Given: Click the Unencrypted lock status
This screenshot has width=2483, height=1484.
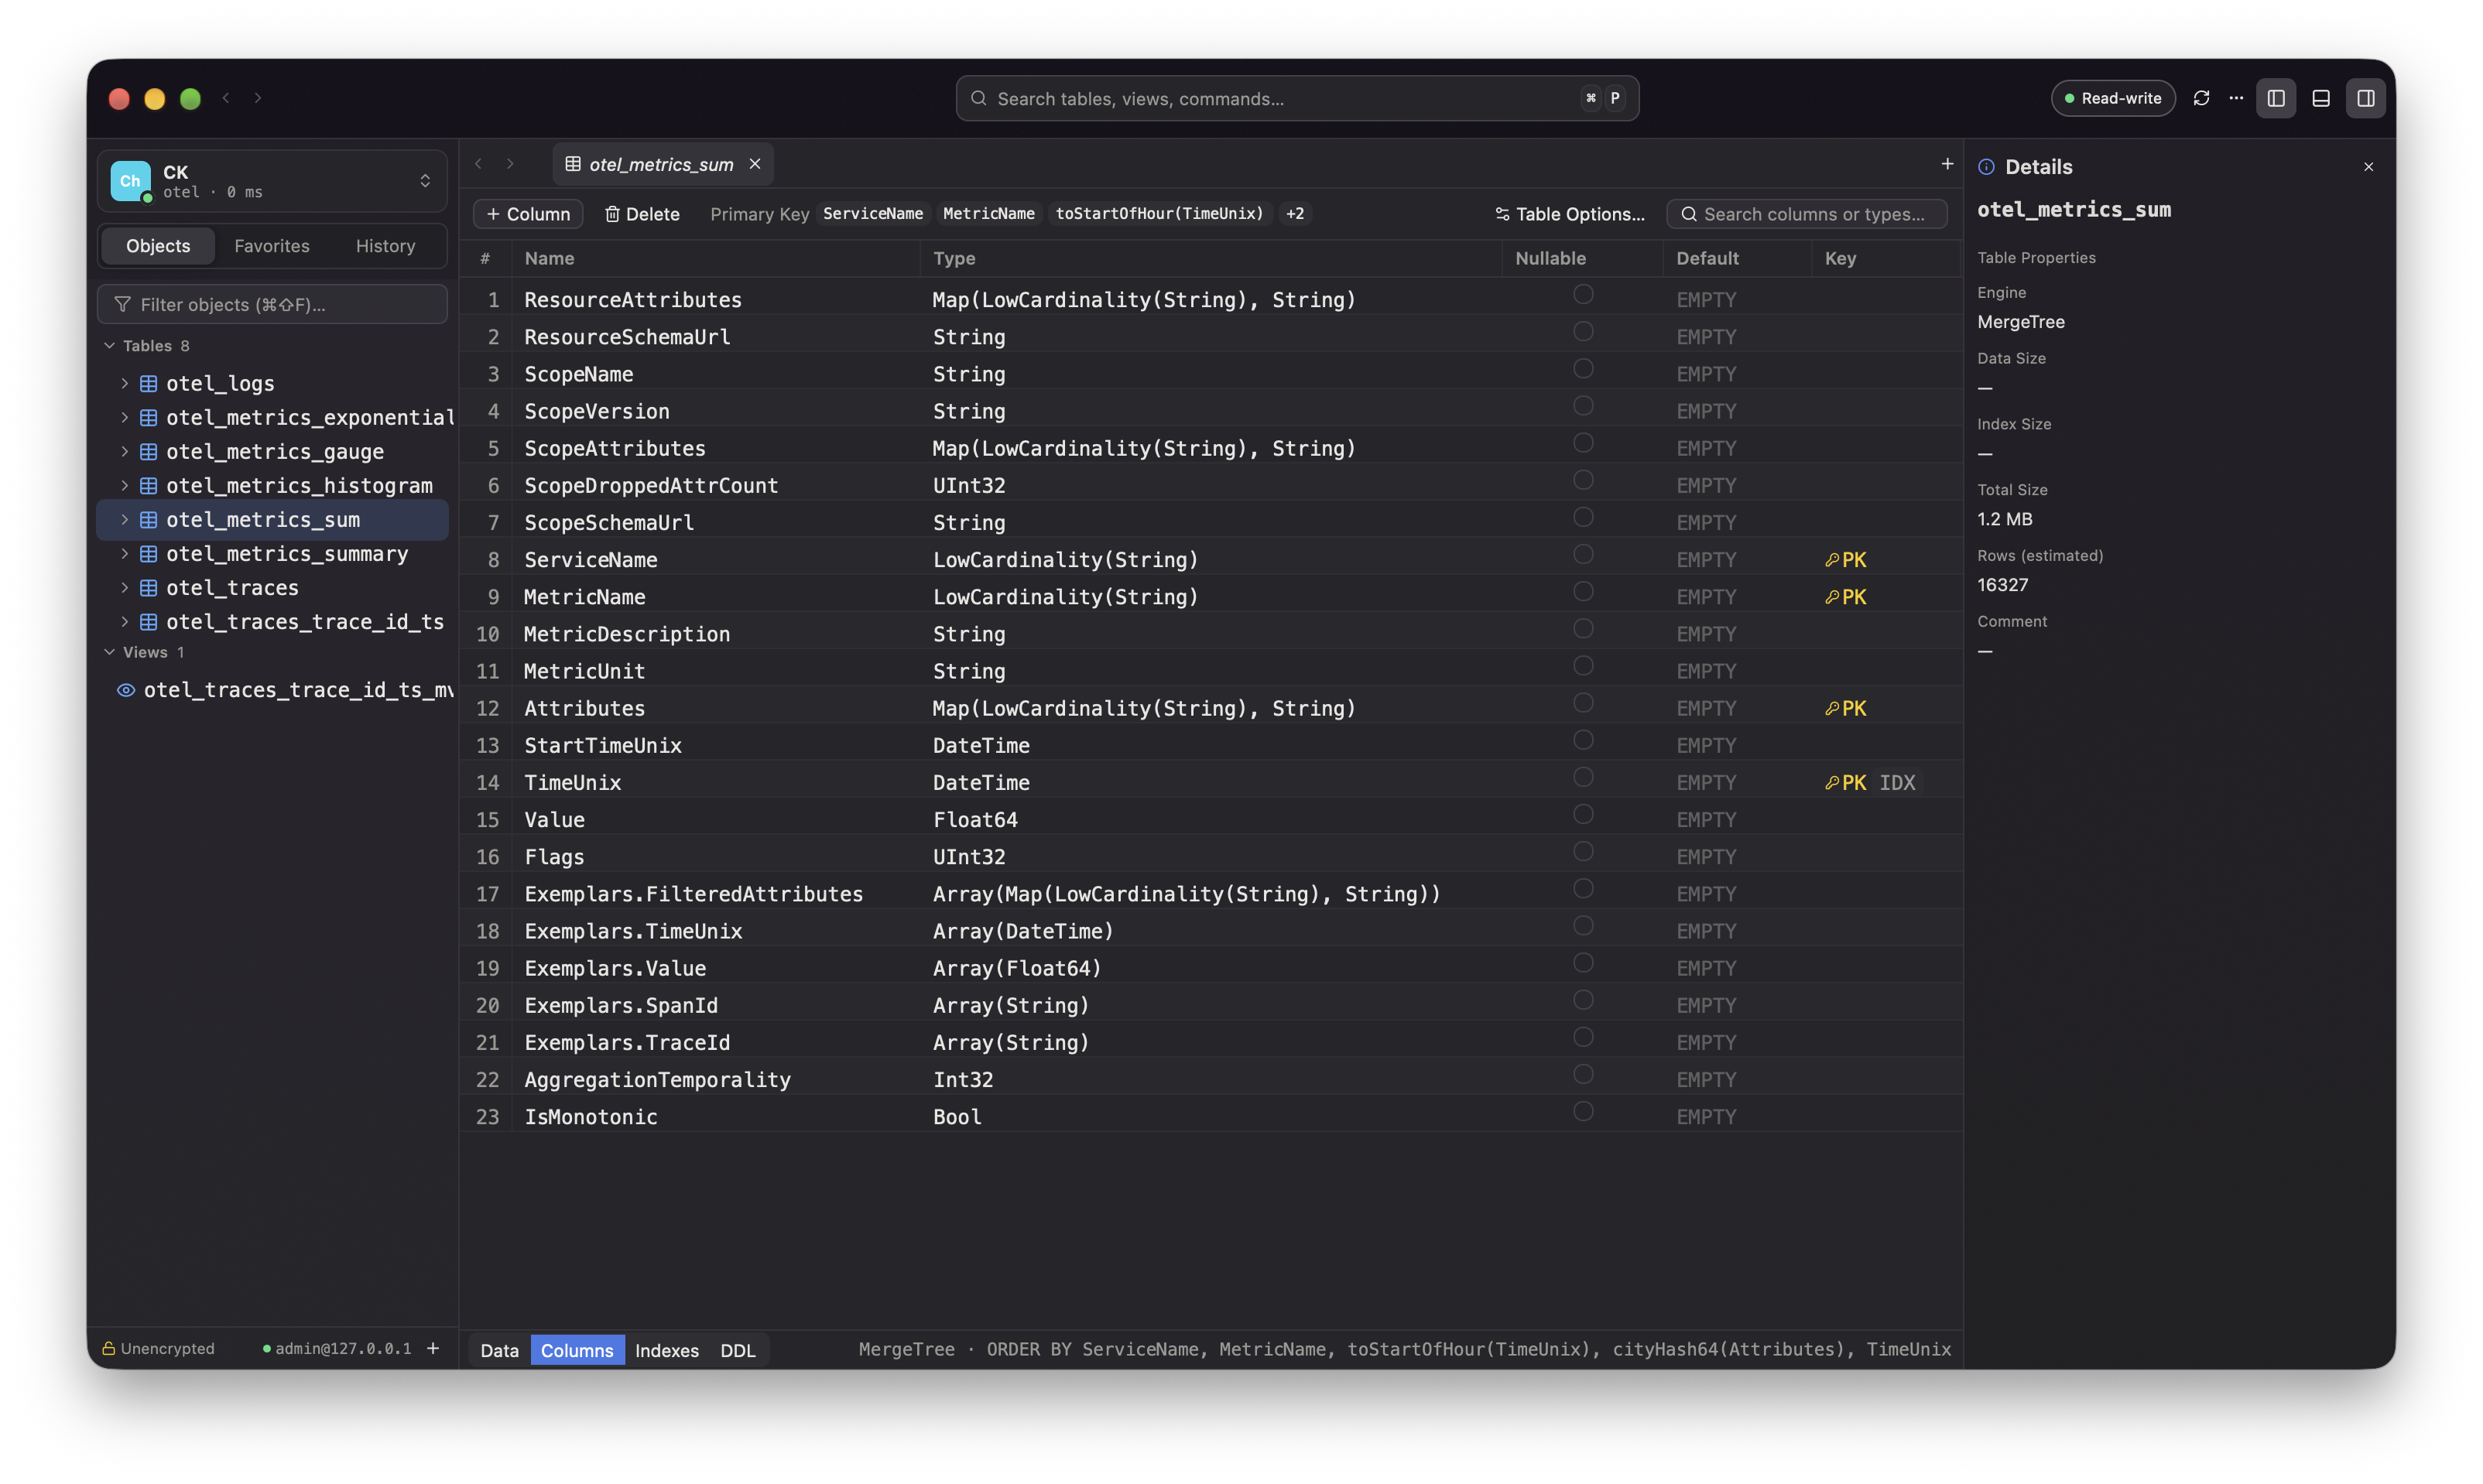Looking at the screenshot, I should (x=158, y=1348).
